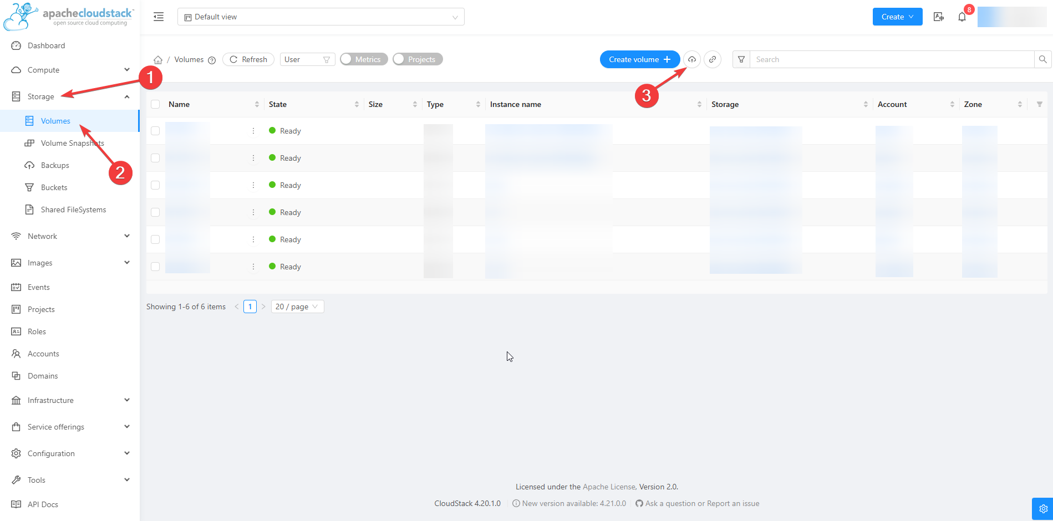Click the upload volume from URL icon
This screenshot has width=1053, height=521.
[x=713, y=59]
